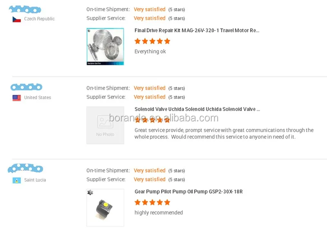This screenshot has height=234, width=327.
Task: Open Final Drive Repair Kit MAG-26V product link
Action: [x=197, y=31]
